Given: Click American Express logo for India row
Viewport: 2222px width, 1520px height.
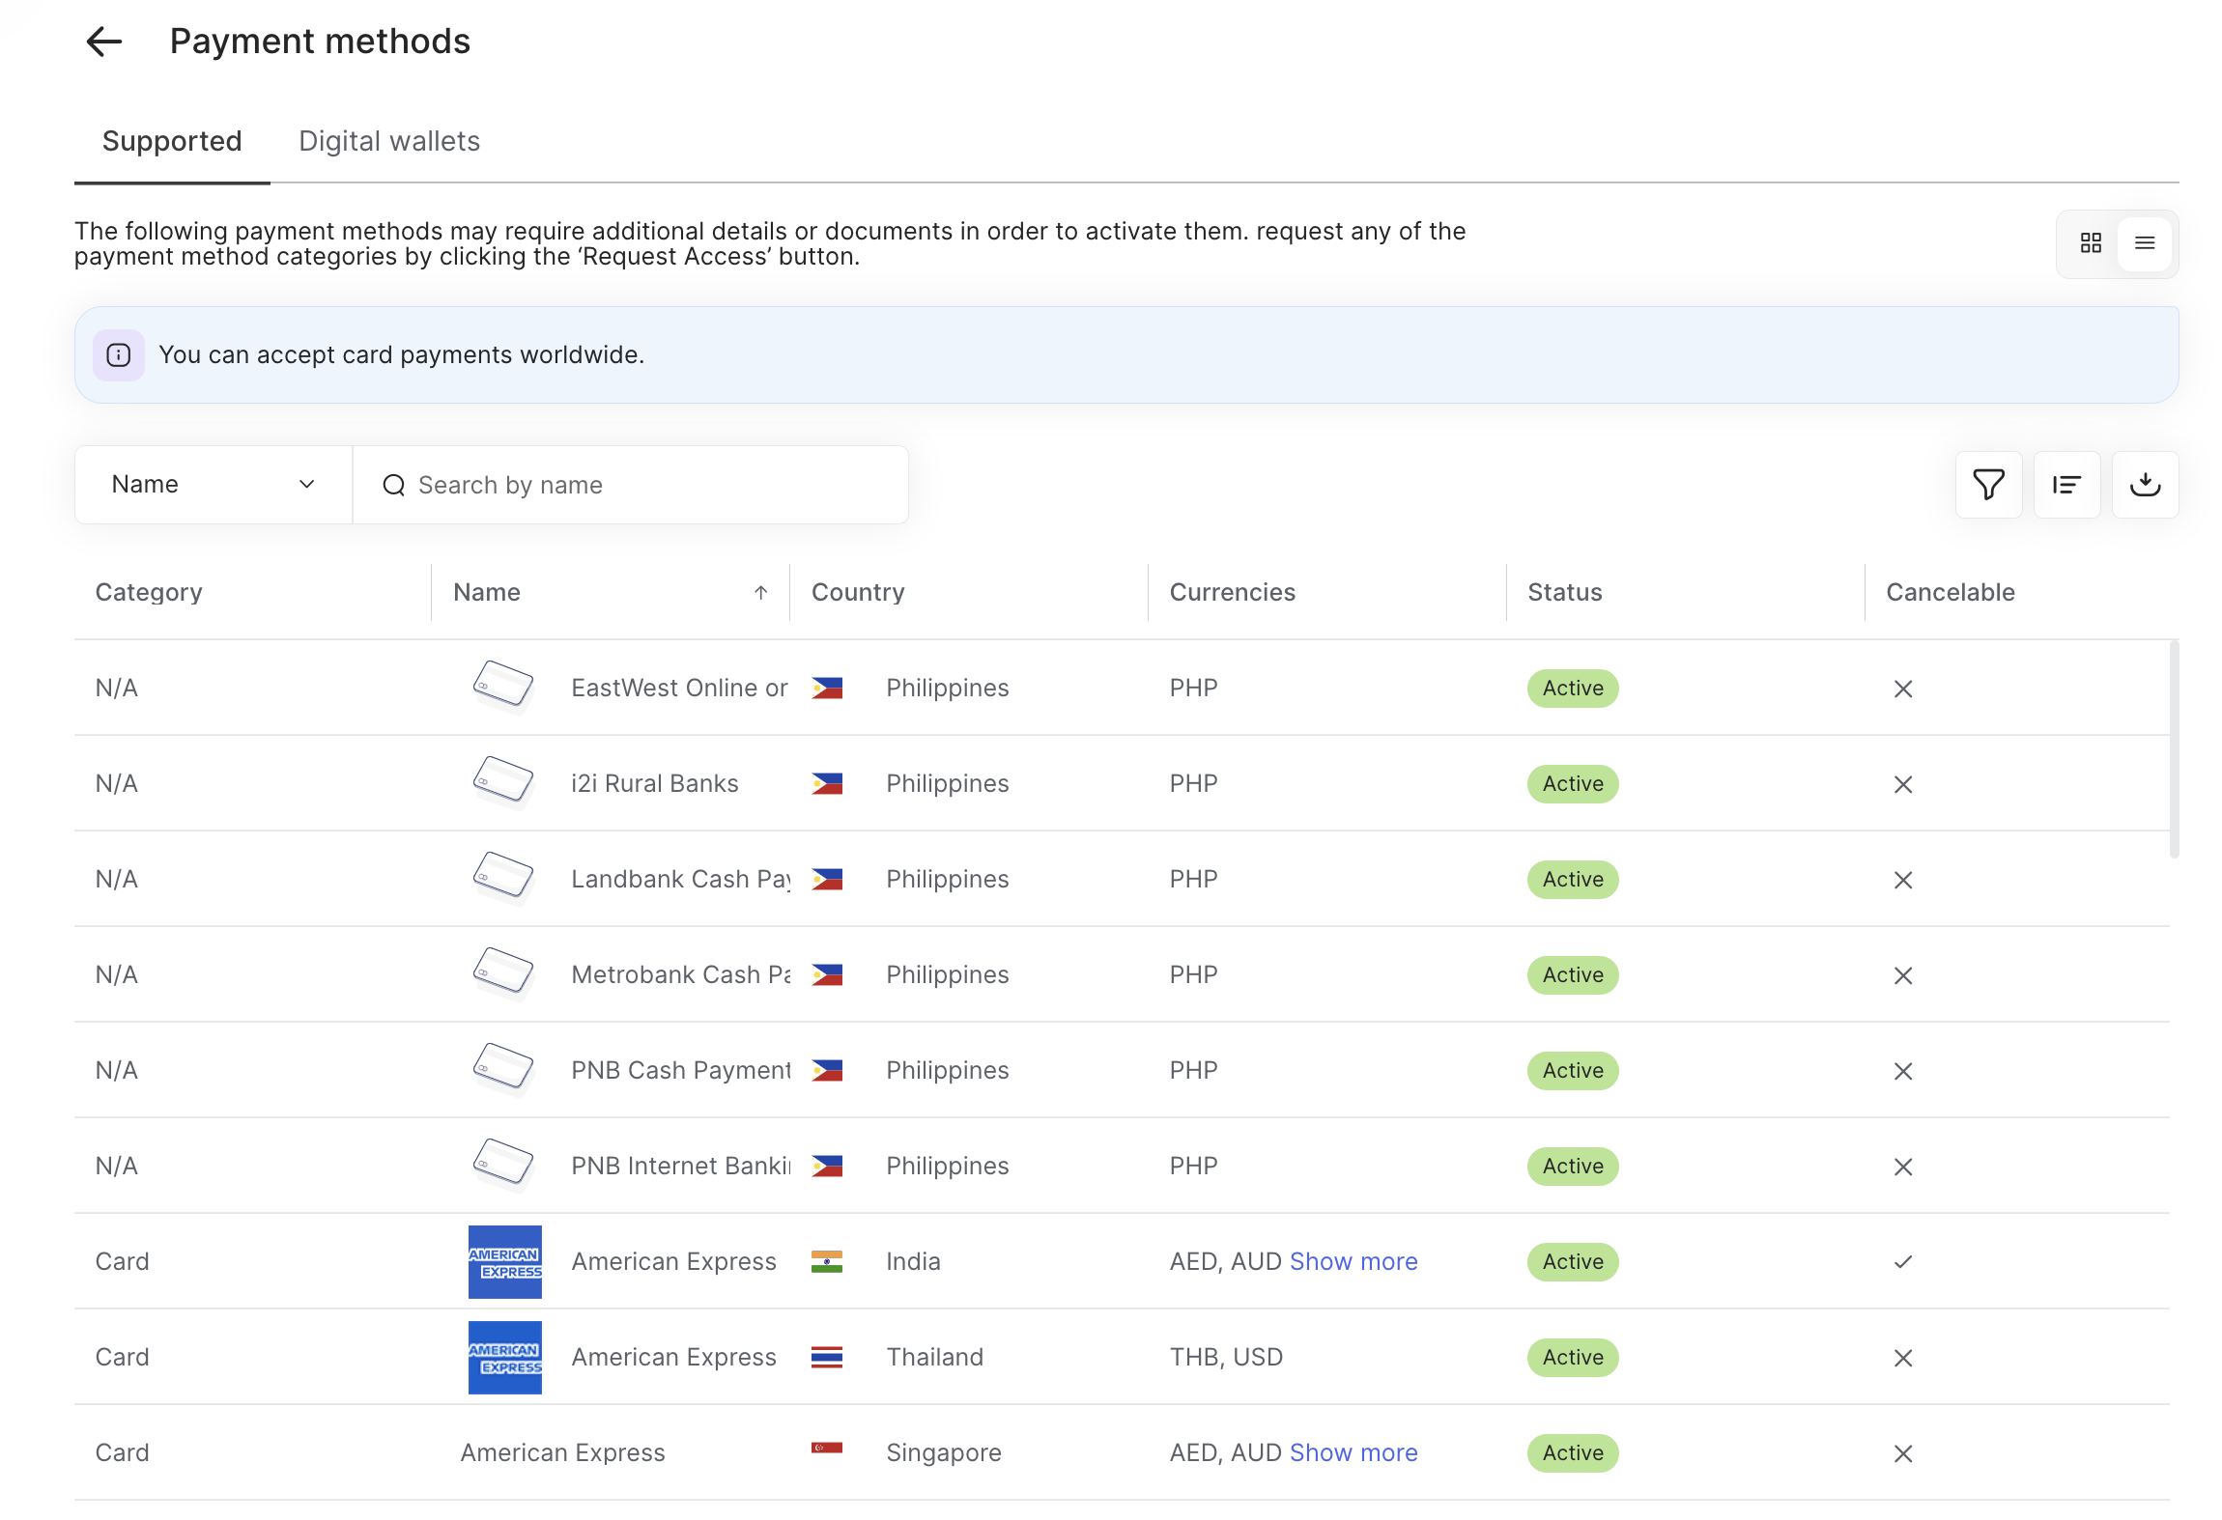Looking at the screenshot, I should pyautogui.click(x=504, y=1262).
